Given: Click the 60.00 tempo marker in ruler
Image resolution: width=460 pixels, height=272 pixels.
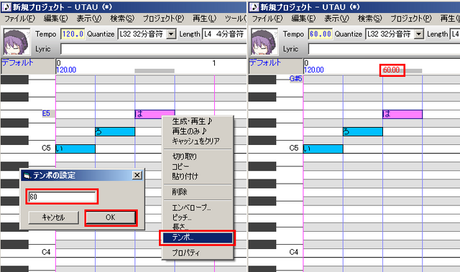Looking at the screenshot, I should pos(391,70).
